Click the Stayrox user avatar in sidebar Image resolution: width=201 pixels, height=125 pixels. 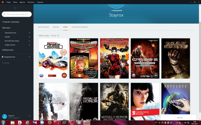(x=4, y=116)
